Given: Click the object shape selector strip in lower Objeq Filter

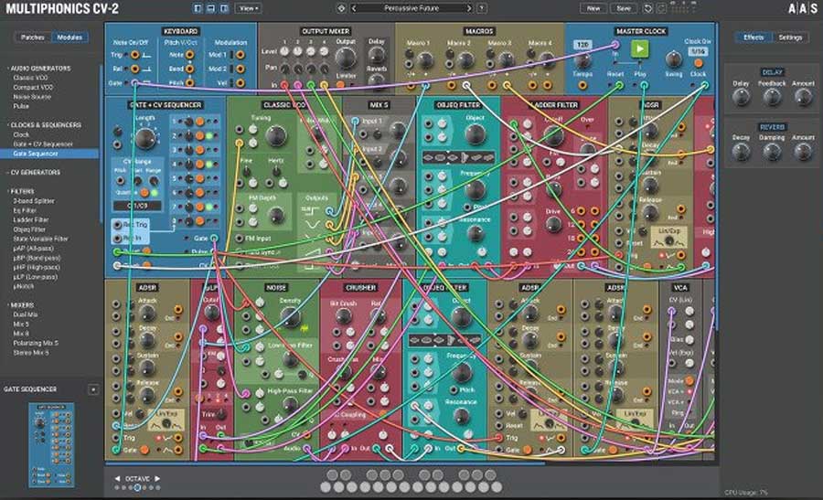Looking at the screenshot, I should click(x=445, y=340).
